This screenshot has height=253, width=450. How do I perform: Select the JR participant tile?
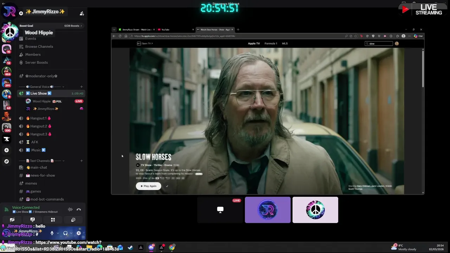point(268,210)
